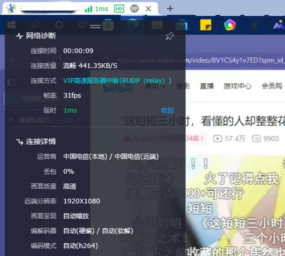Click the 31fps frame rate value
This screenshot has width=285, height=256.
coord(72,95)
